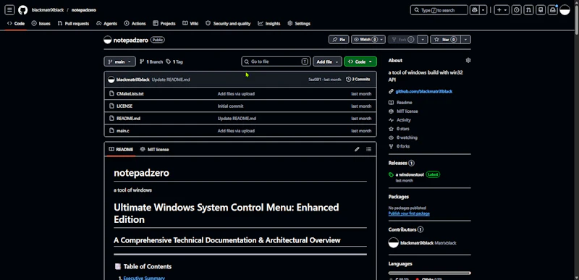
Task: Switch to the Settings tab
Action: click(298, 23)
